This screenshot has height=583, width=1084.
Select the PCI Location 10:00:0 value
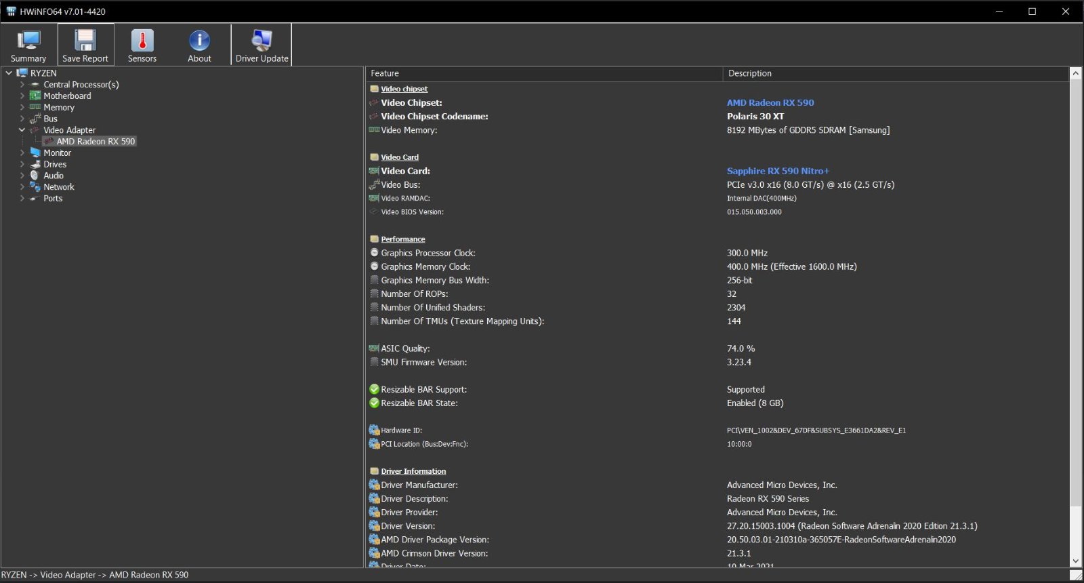(x=739, y=444)
